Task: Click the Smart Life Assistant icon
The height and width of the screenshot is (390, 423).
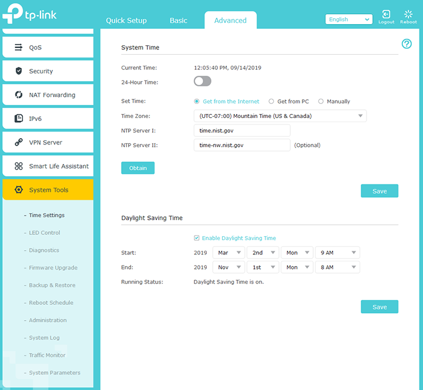Action: (18, 166)
